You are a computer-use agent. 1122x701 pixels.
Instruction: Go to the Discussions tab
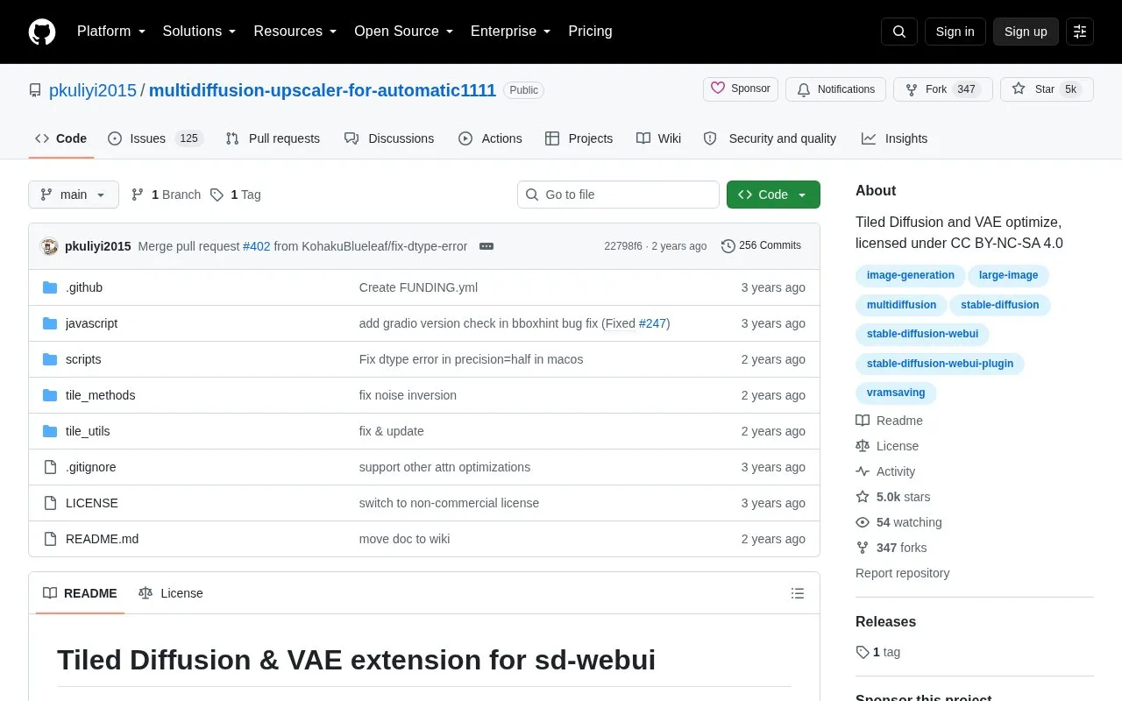pos(389,138)
